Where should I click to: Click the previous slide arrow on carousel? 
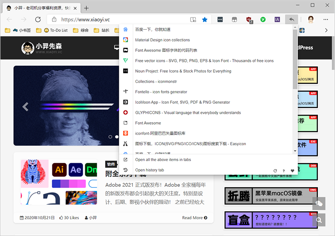click(x=25, y=107)
